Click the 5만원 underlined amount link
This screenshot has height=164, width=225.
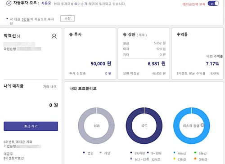coord(26,19)
